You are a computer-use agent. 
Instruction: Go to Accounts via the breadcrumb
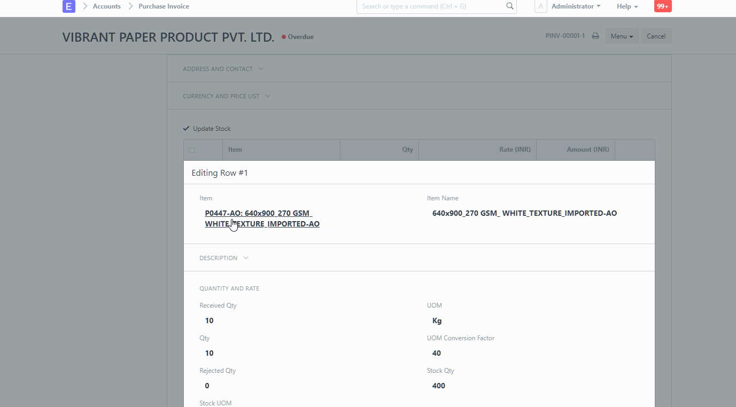(106, 6)
